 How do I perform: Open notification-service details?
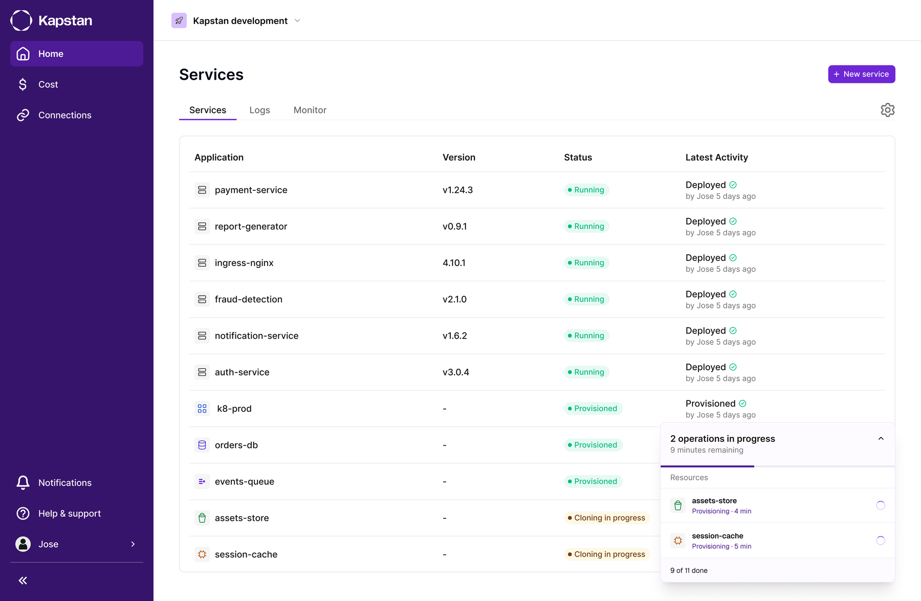[256, 336]
